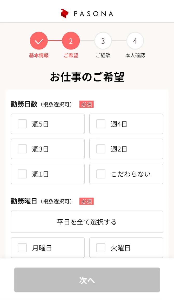Image resolution: width=174 pixels, height=300 pixels.
Task: Enable the 週5日 checkbox
Action: (x=22, y=124)
